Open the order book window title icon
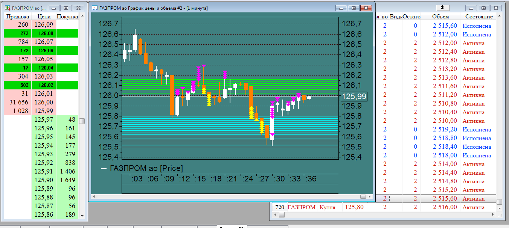 tap(8, 8)
